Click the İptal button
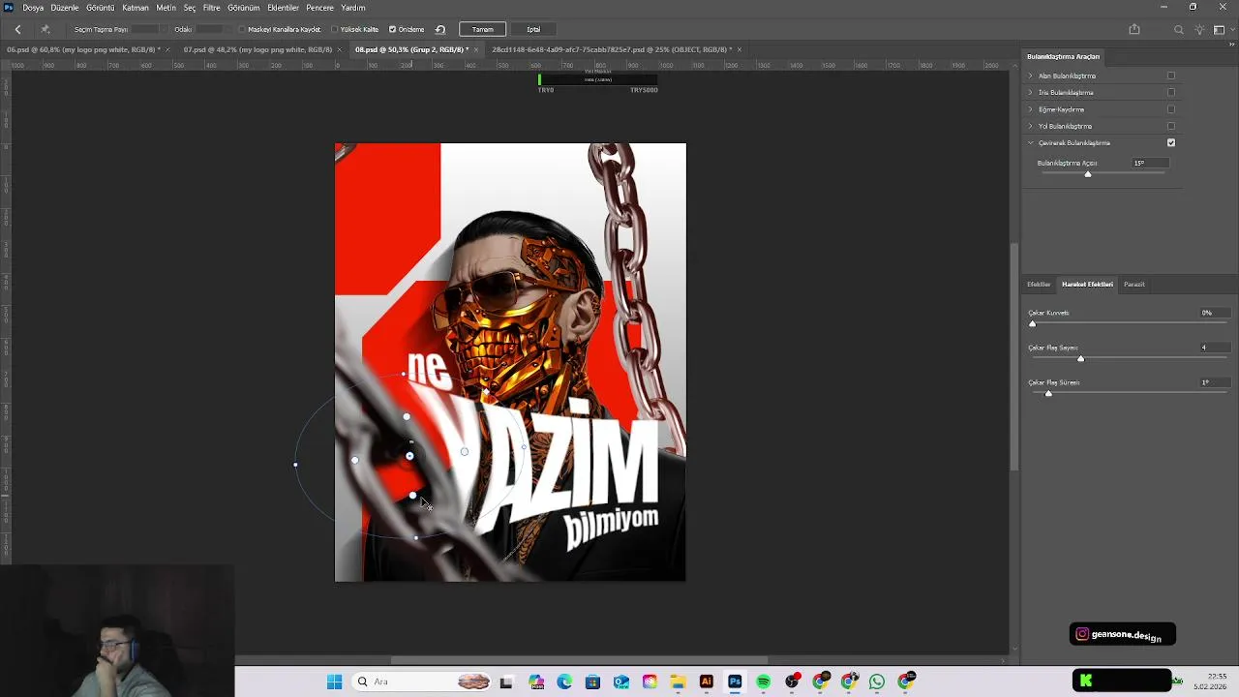The image size is (1239, 697). coord(533,29)
